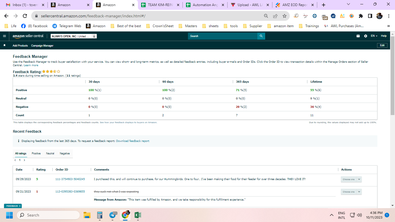Open the Chrome extensions puzzle icon
Viewport: 395px width, 222px height.
(361, 16)
